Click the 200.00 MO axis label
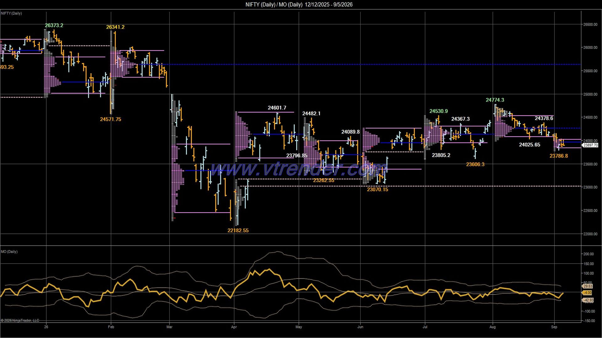The image size is (602, 338). click(x=588, y=254)
